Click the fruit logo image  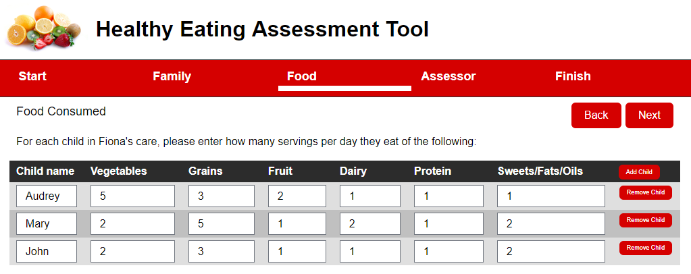(x=43, y=30)
